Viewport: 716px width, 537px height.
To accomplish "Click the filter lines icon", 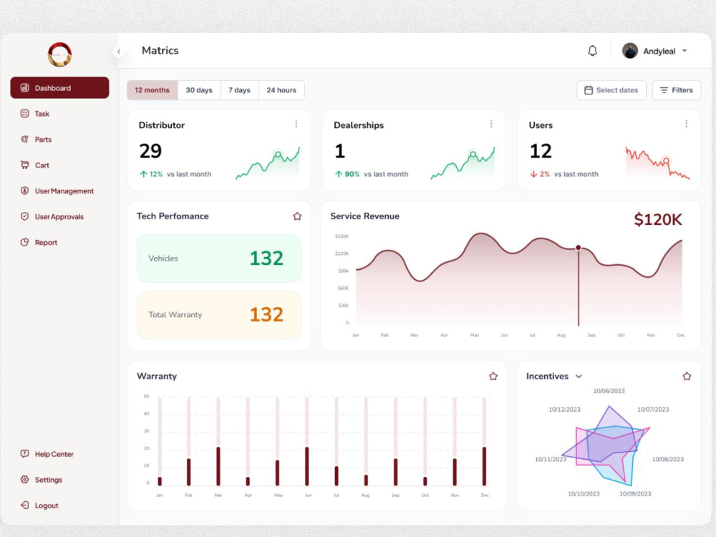I will [x=664, y=90].
